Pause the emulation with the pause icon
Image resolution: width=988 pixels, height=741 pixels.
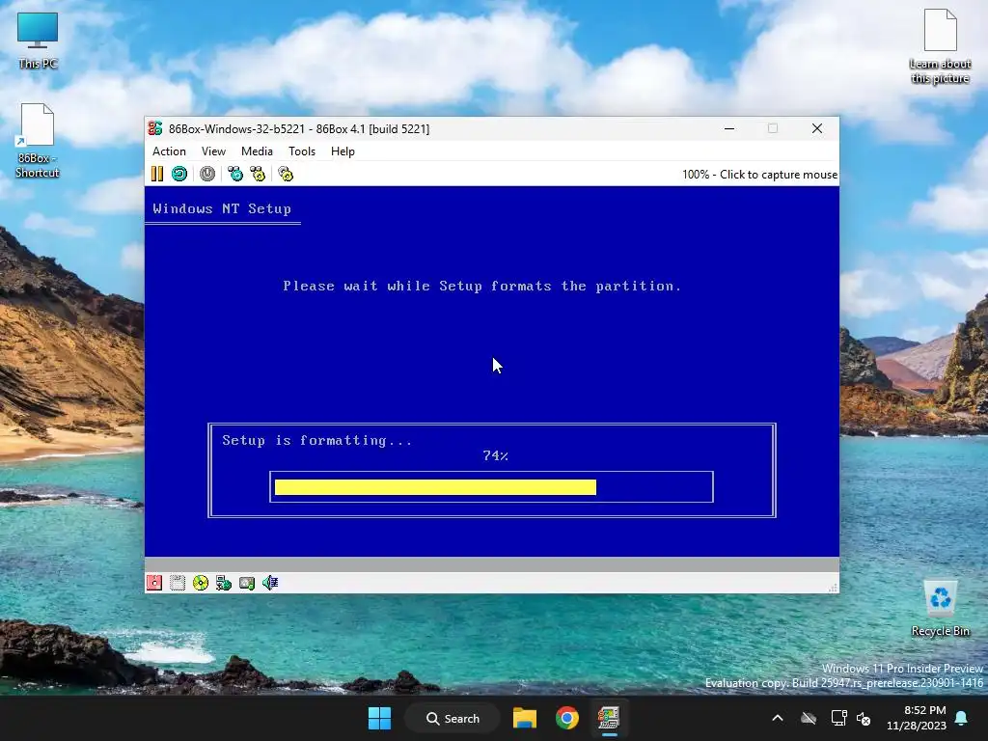(157, 174)
